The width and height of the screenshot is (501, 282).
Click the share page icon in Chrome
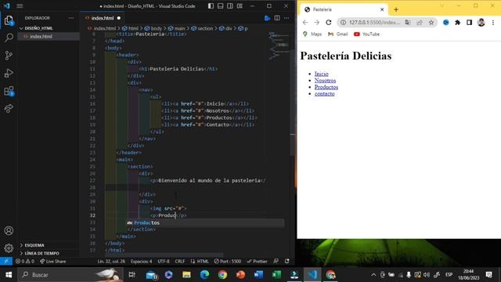pos(420,23)
